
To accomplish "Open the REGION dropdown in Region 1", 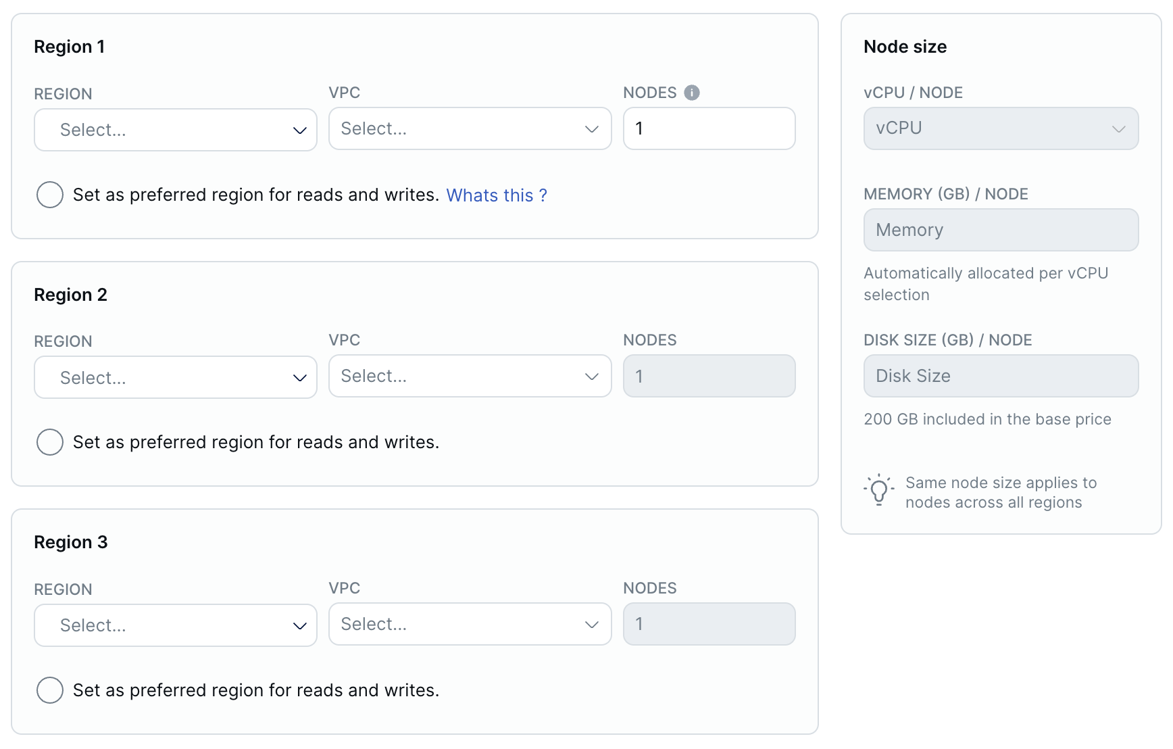I will [175, 129].
